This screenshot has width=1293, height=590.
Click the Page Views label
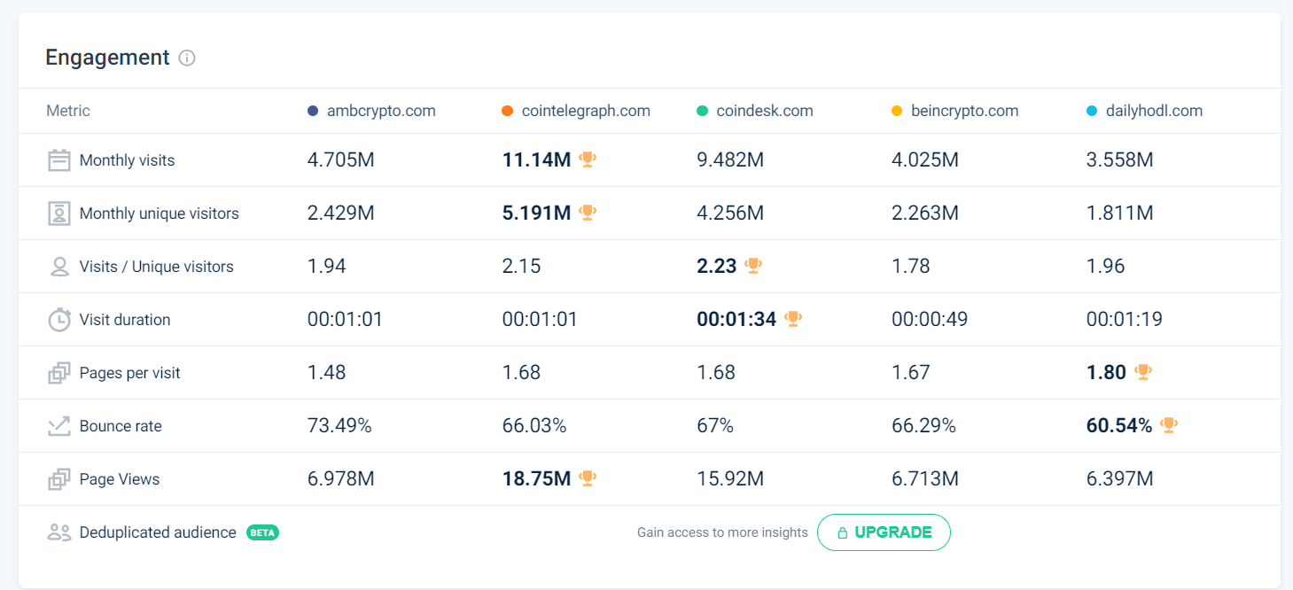coord(120,479)
